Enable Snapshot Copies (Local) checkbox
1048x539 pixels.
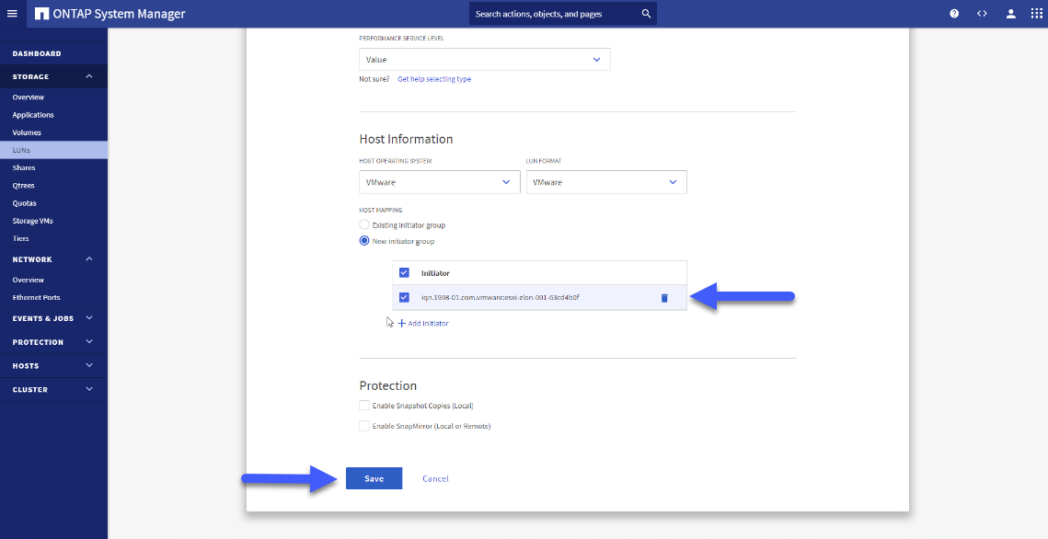pyautogui.click(x=364, y=406)
